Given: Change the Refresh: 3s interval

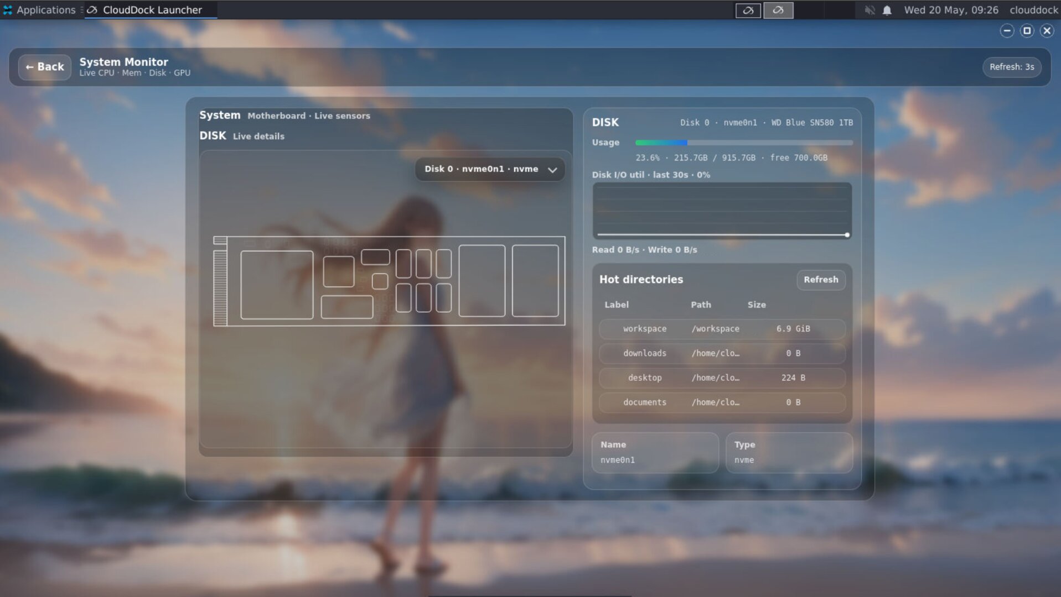Looking at the screenshot, I should tap(1011, 67).
